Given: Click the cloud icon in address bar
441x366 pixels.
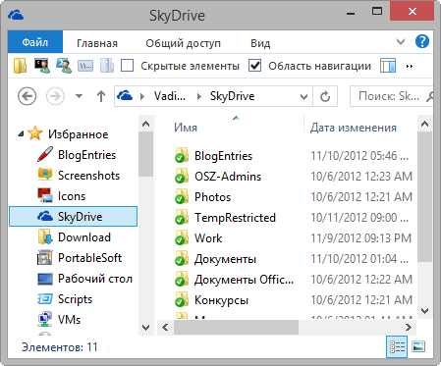Looking at the screenshot, I should coord(125,96).
